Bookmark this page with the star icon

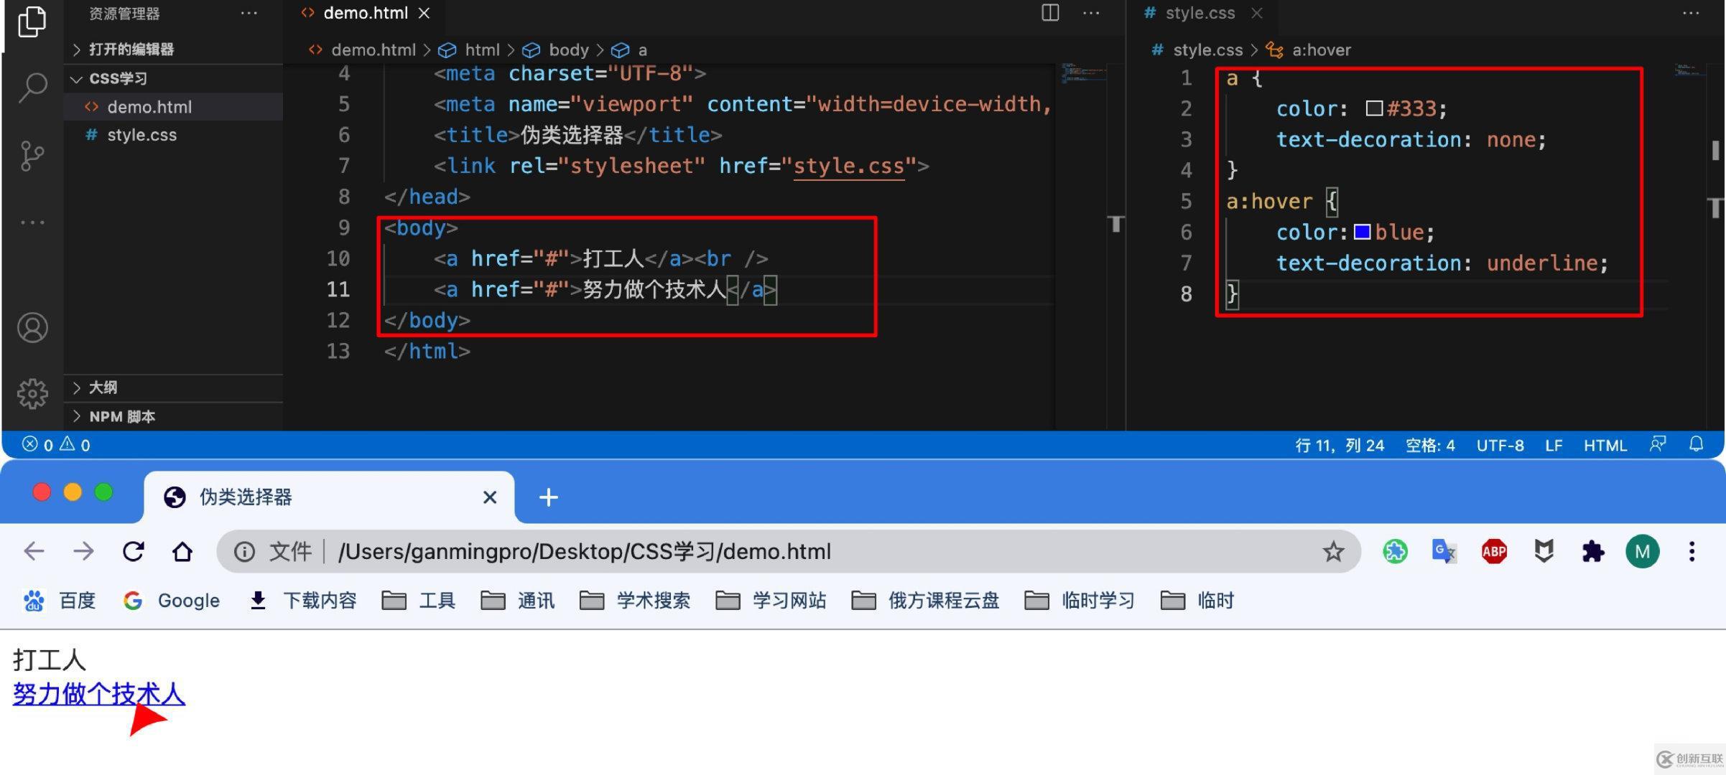point(1333,551)
